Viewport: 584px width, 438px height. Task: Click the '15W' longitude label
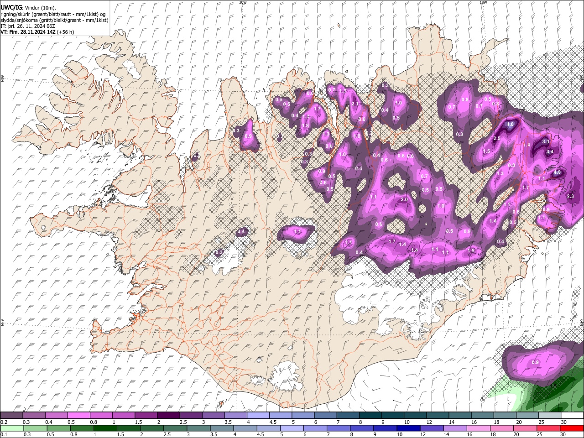(483, 2)
